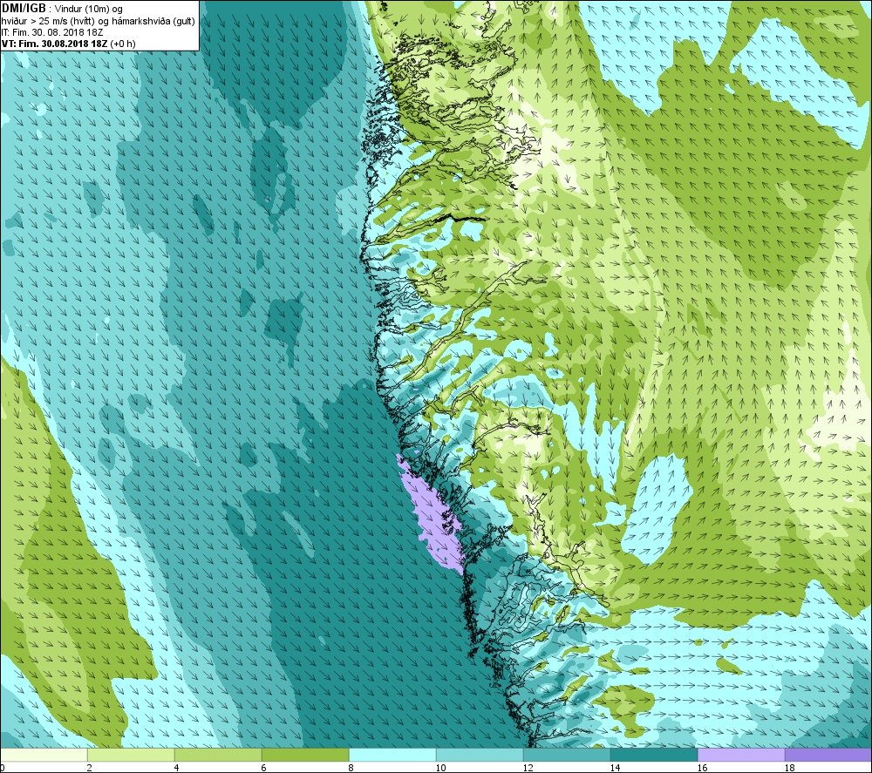The image size is (872, 773).
Task: Click the olive green 6–8 m/s legend swatch
Action: point(305,755)
